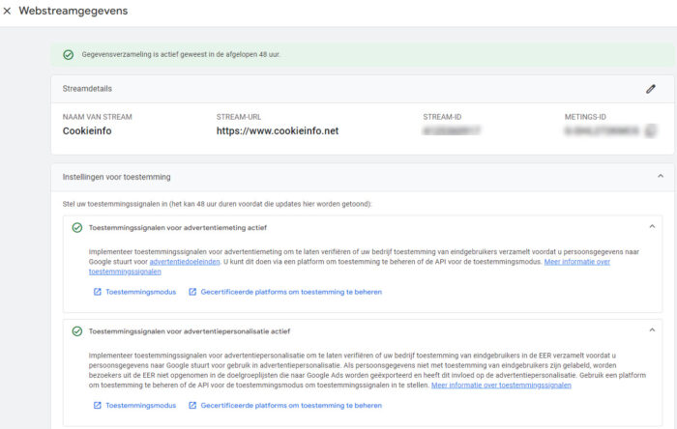Click the STREAM-URL label
The image size is (677, 429).
click(238, 117)
